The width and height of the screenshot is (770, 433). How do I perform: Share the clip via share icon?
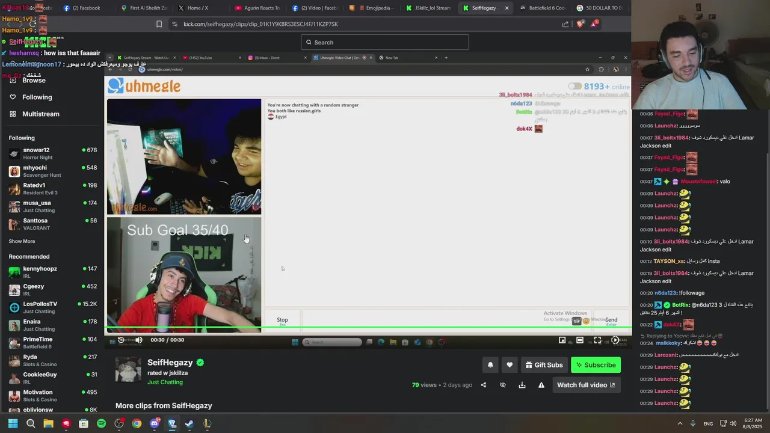coord(484,385)
